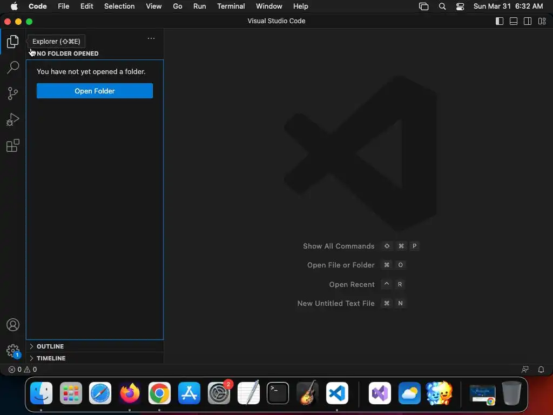
Task: Open the notifications bell in status bar
Action: click(541, 370)
